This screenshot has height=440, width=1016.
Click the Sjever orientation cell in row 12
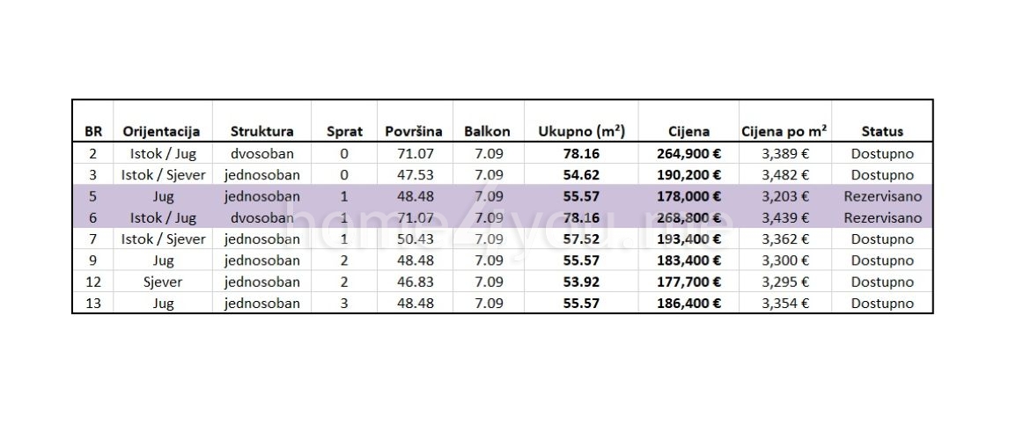click(x=163, y=282)
